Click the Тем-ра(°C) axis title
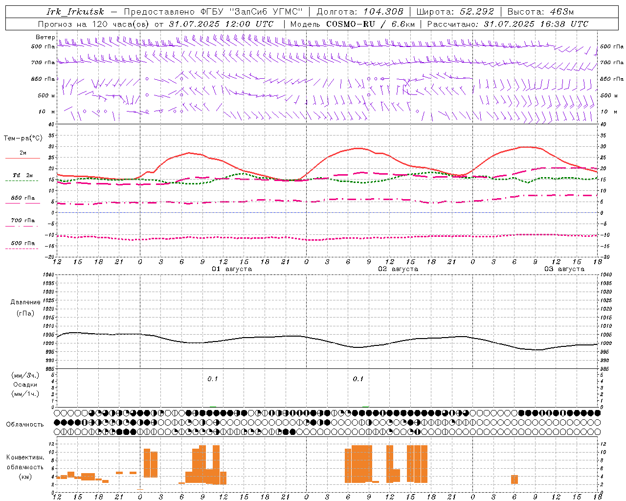The image size is (626, 501). [23, 138]
